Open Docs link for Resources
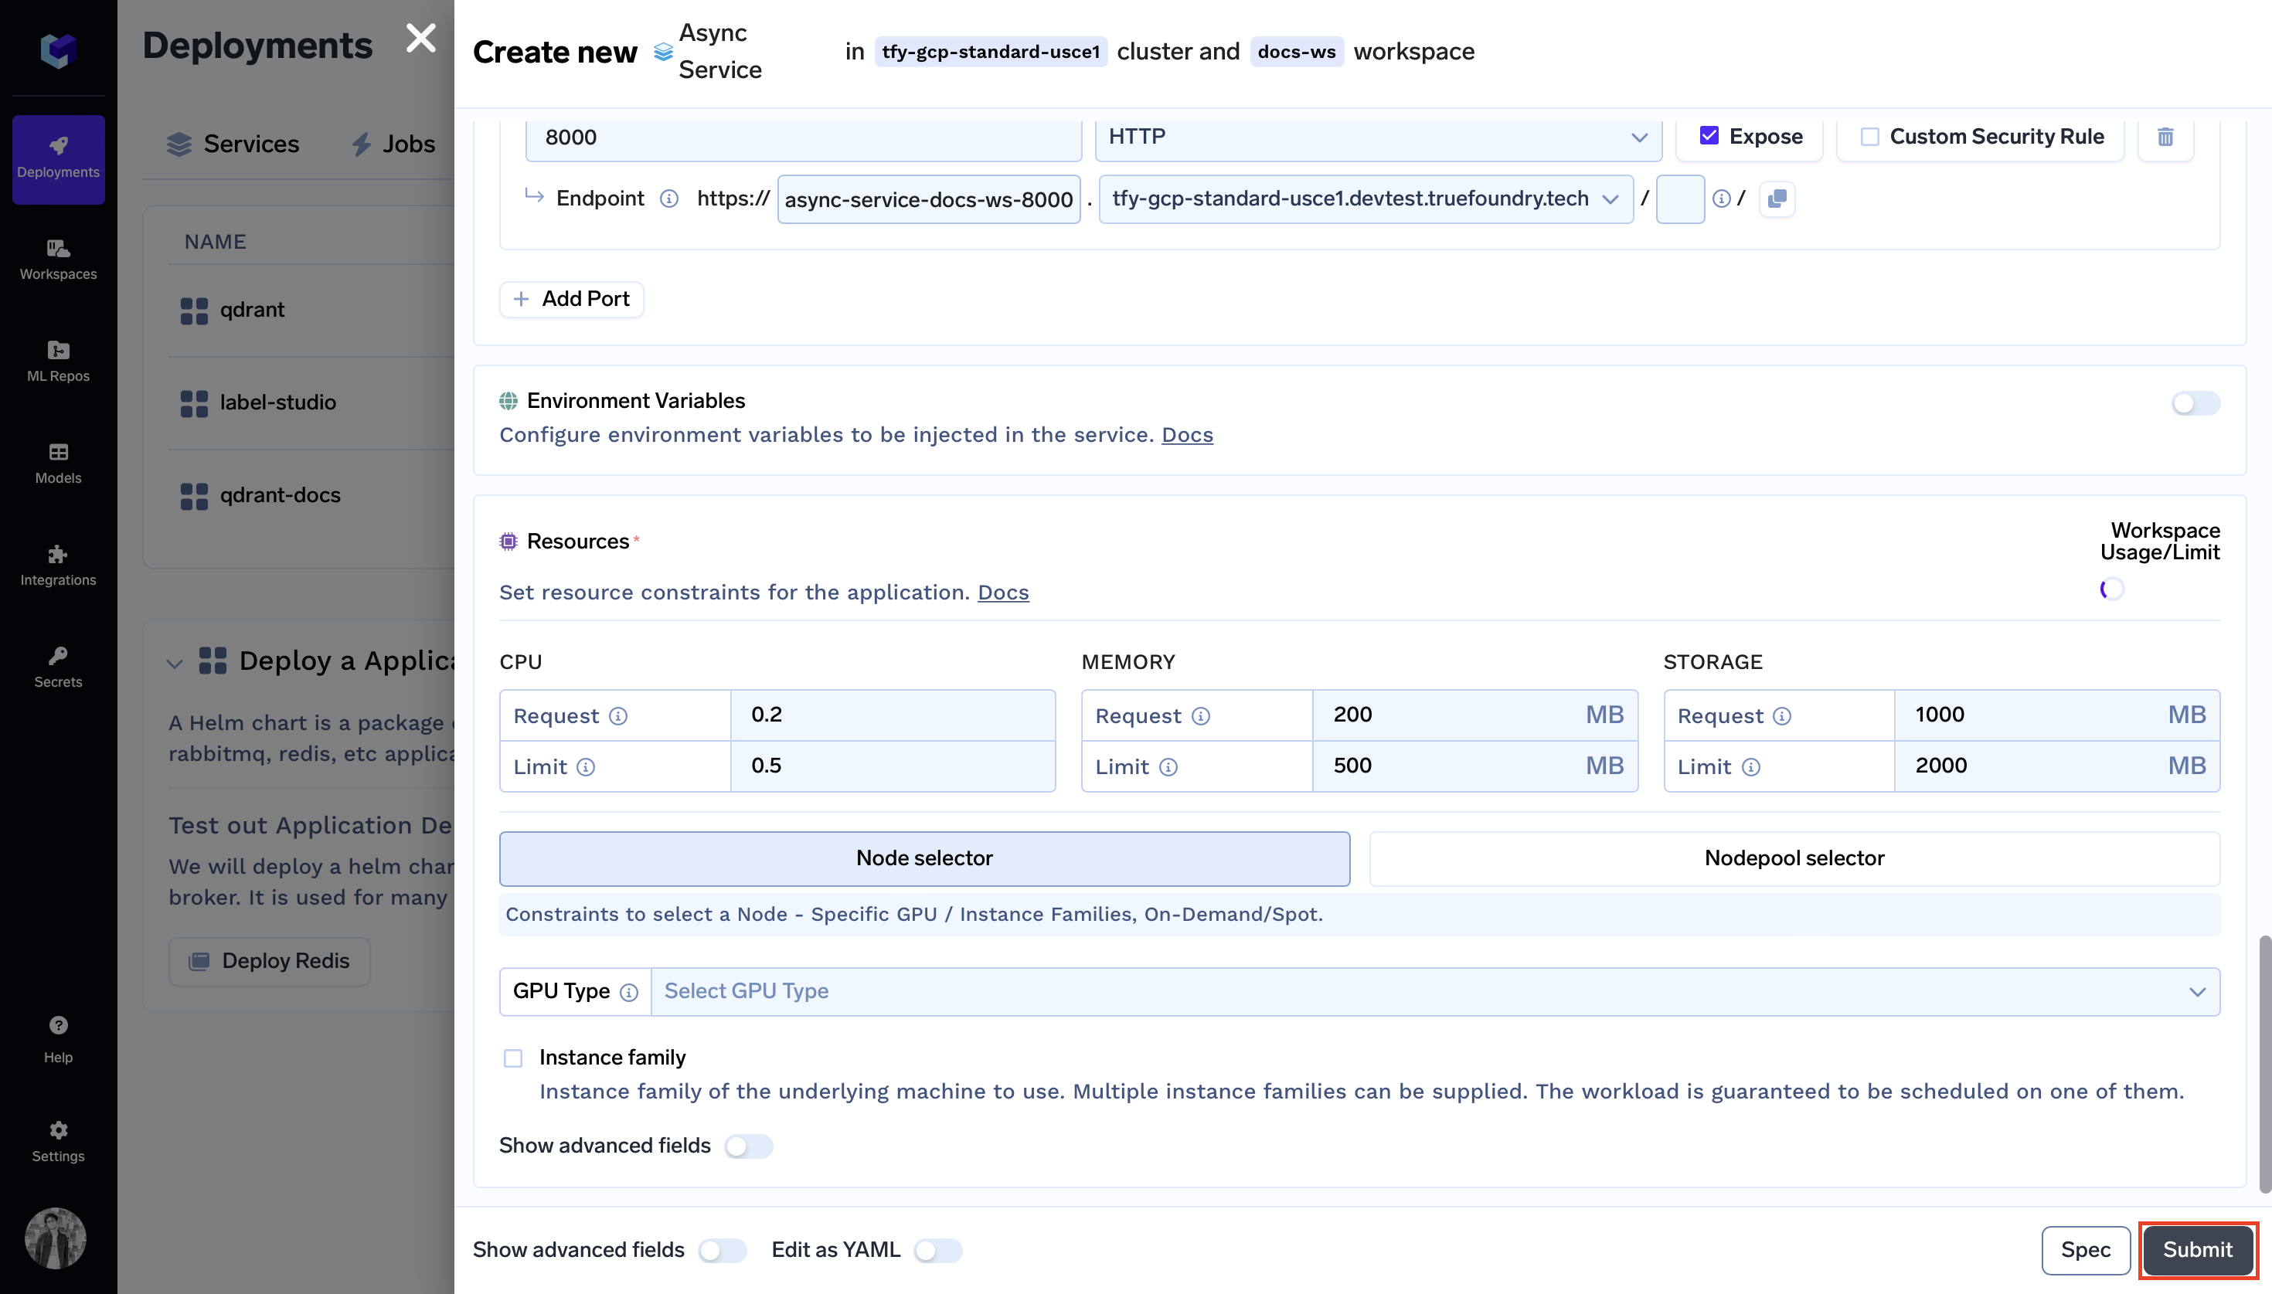The image size is (2272, 1294). coord(1002,593)
